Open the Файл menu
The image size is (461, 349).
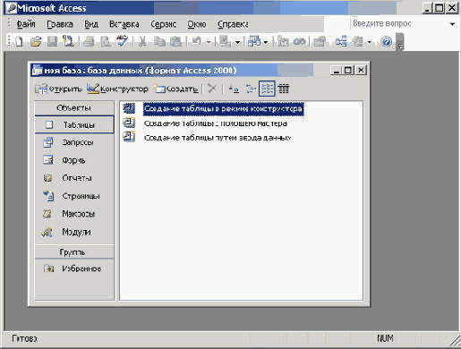tap(26, 24)
